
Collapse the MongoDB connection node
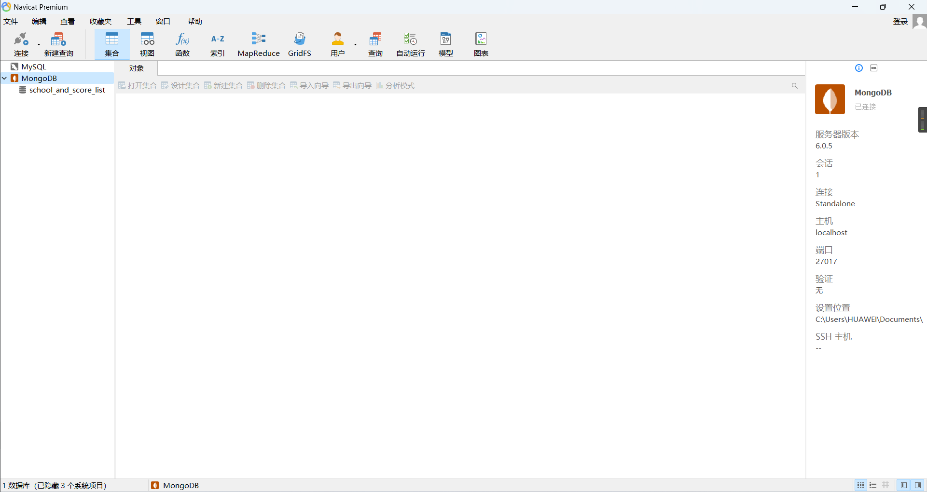4,78
